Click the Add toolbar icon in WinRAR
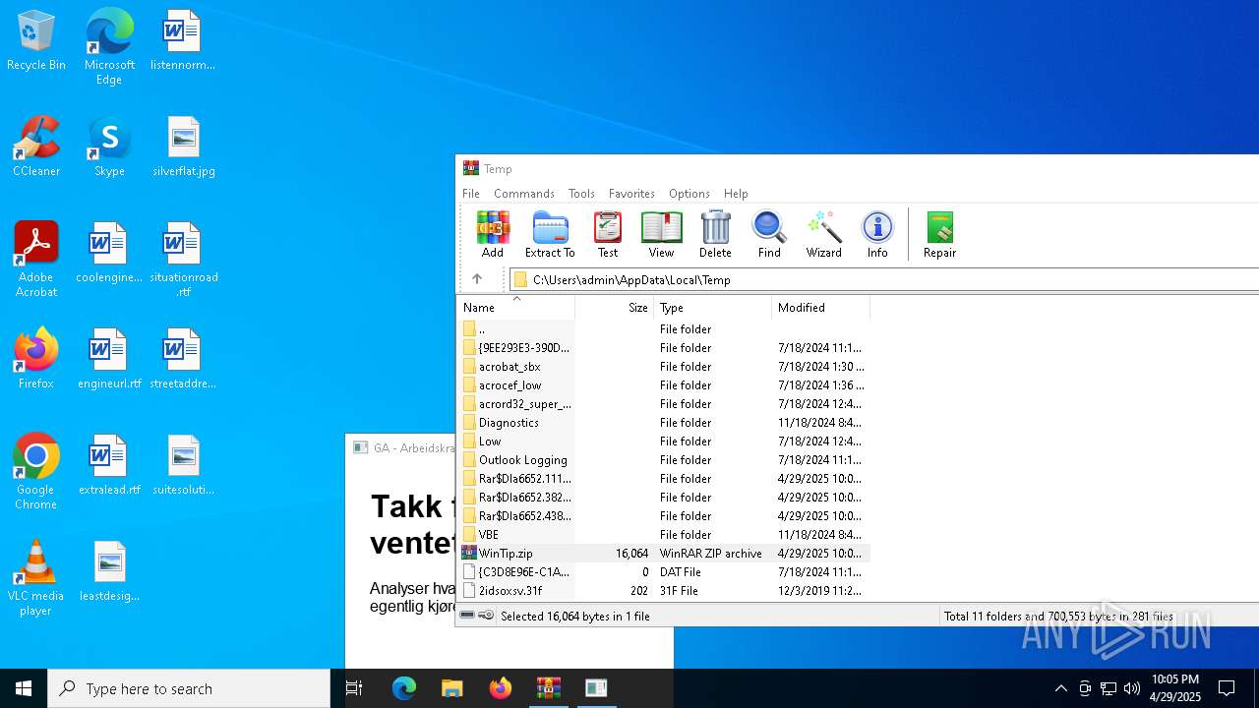Image resolution: width=1259 pixels, height=708 pixels. click(x=493, y=234)
